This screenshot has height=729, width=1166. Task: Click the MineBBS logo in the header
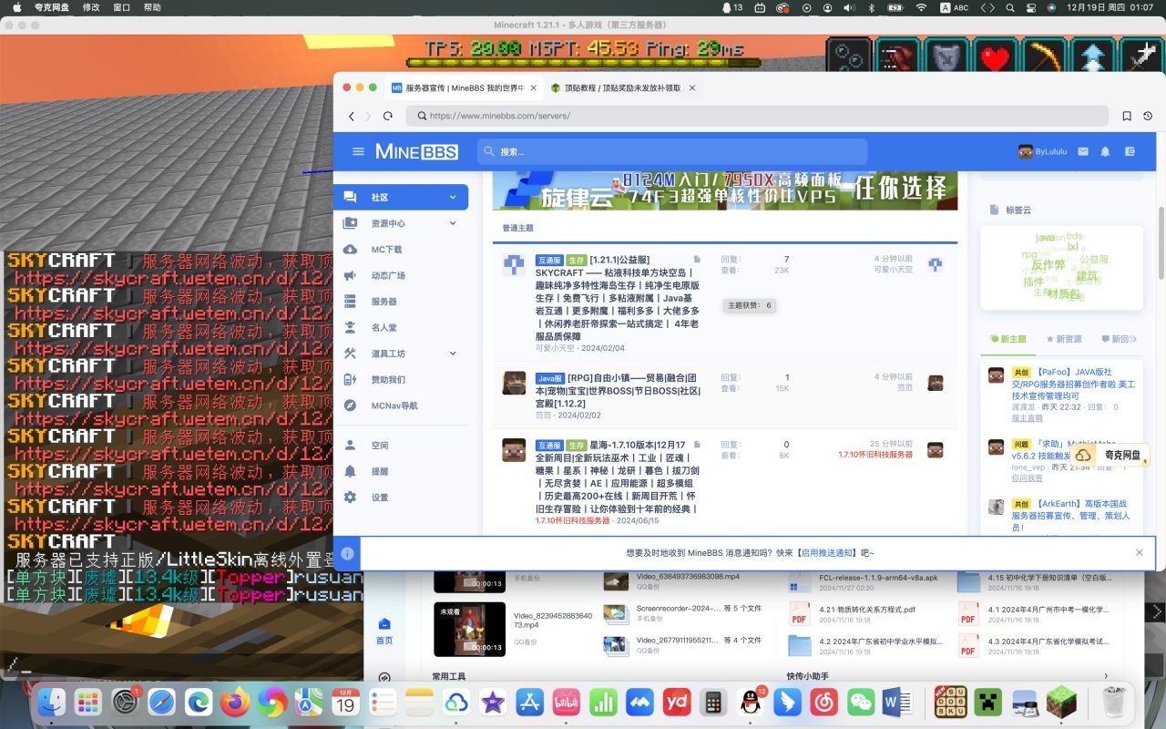click(416, 151)
